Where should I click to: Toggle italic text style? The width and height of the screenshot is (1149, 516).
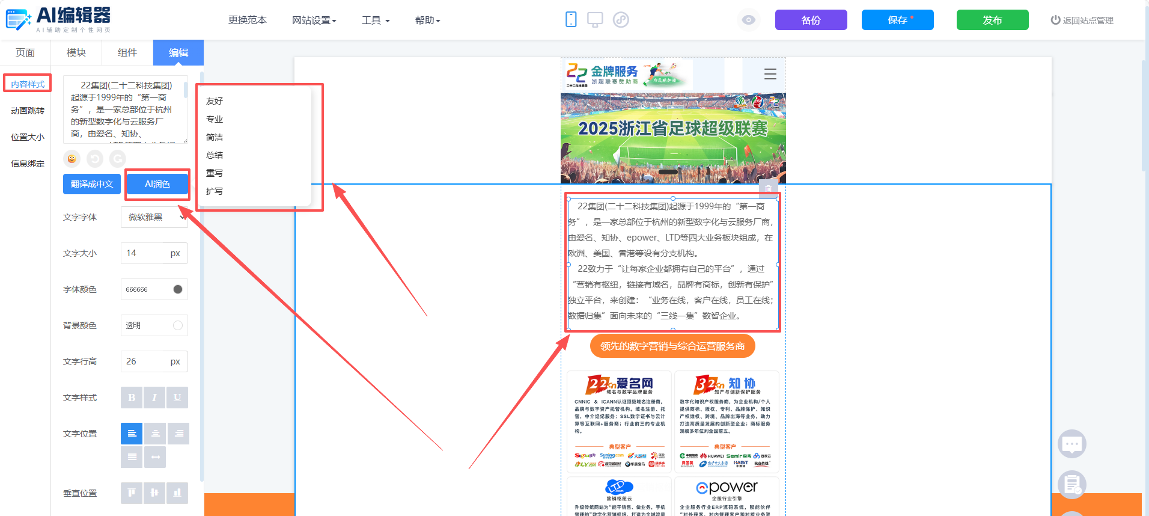coord(154,398)
